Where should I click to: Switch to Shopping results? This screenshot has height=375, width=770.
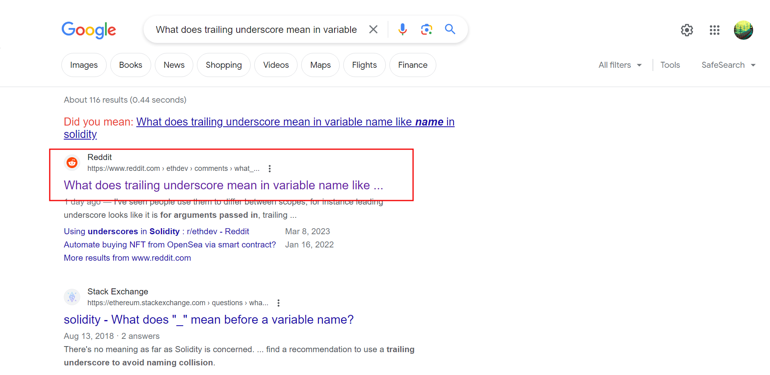tap(224, 65)
